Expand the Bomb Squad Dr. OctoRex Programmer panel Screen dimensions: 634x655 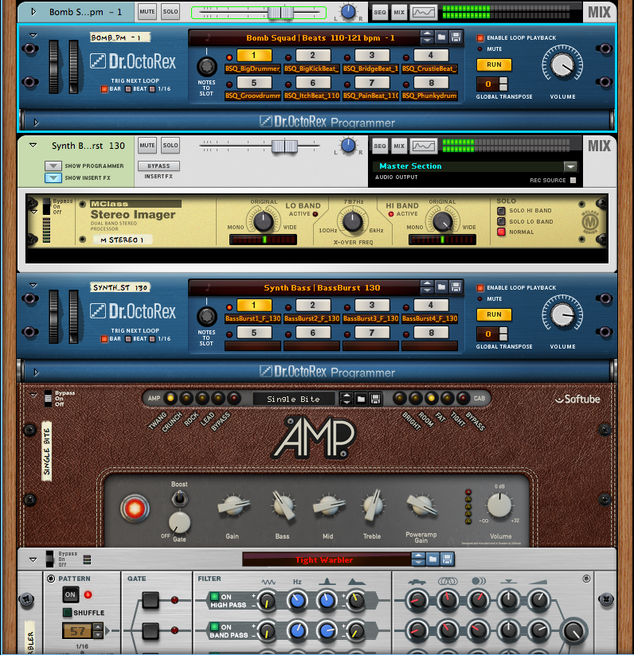(x=34, y=123)
